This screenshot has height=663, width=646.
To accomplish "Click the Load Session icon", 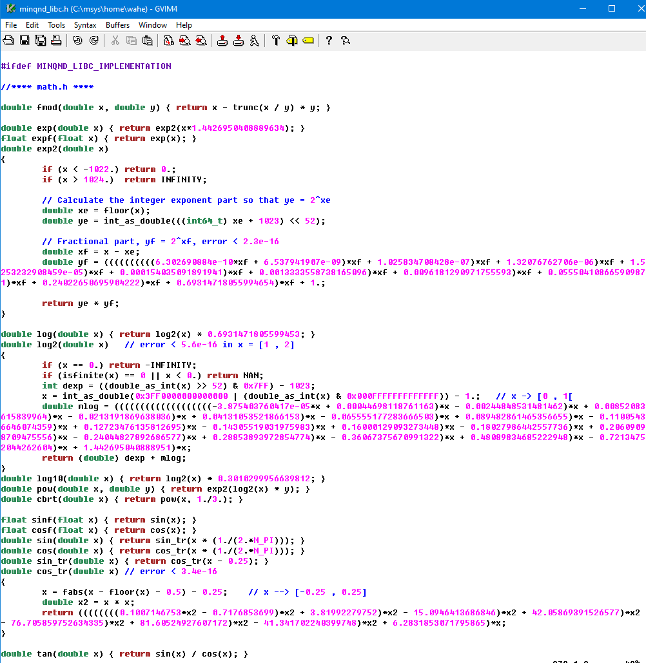I will click(x=222, y=41).
